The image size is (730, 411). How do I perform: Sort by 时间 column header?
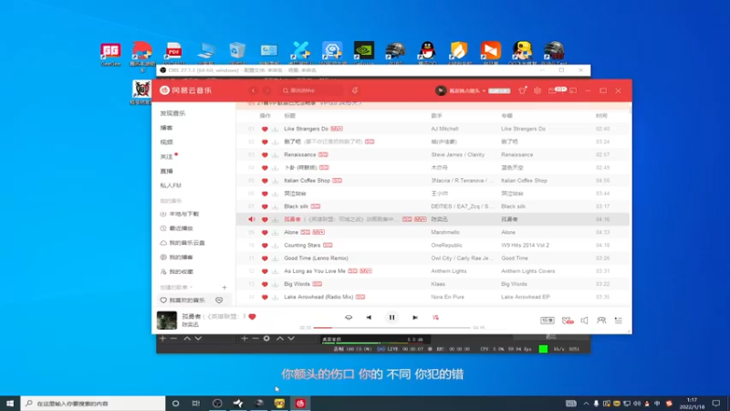click(x=601, y=116)
